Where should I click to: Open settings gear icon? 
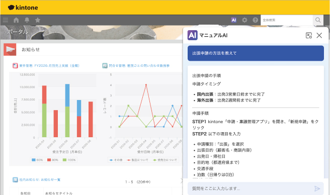[244, 20]
